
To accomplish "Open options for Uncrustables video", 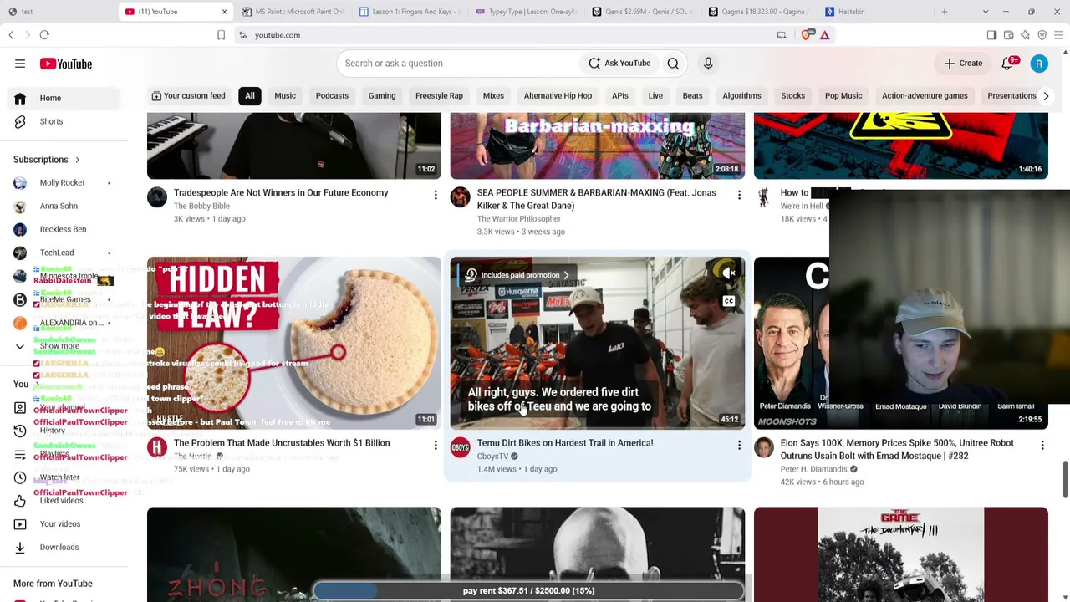I will click(x=436, y=445).
